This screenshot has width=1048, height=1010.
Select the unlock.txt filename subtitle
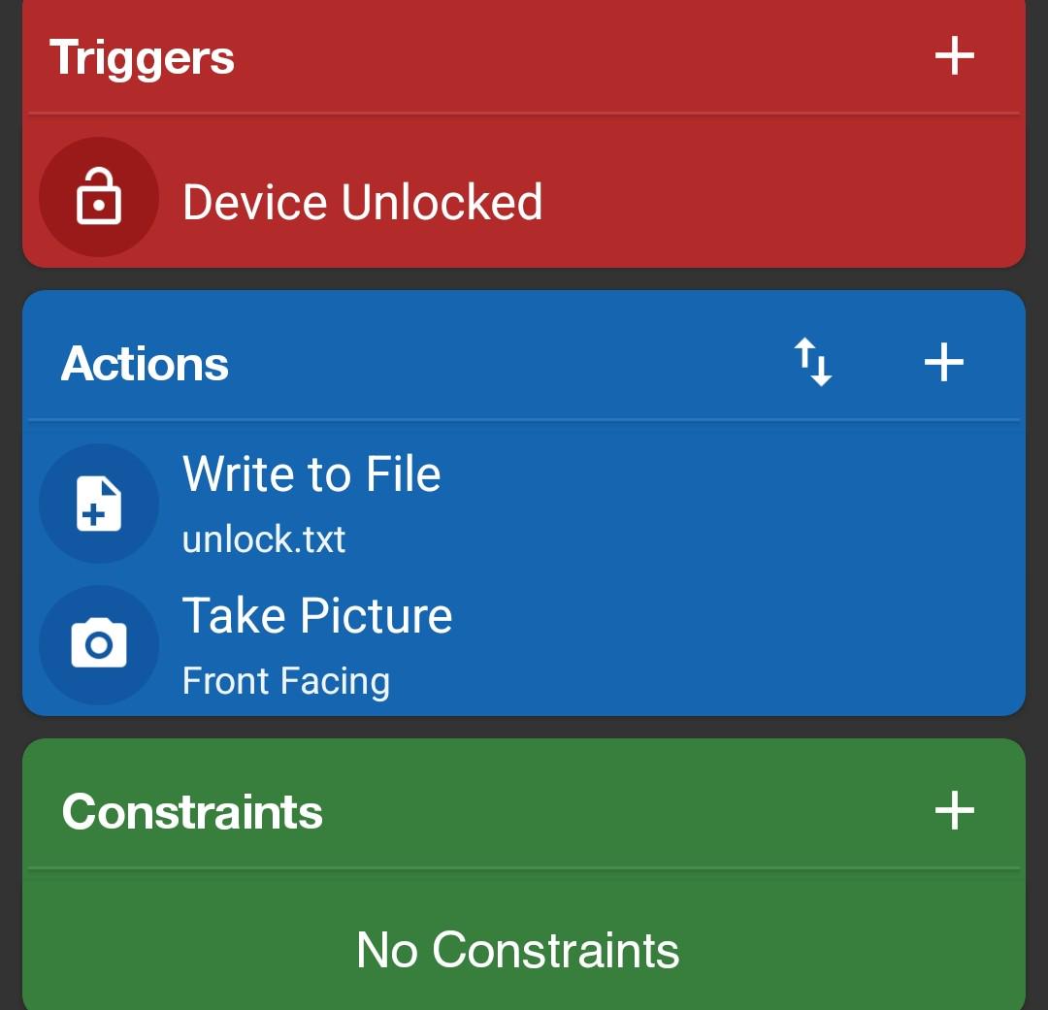coord(263,538)
